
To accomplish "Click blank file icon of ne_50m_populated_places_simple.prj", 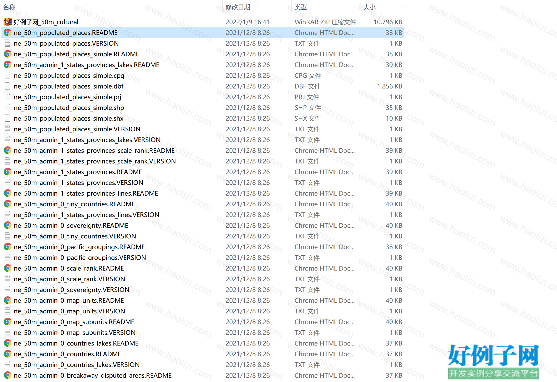I will pyautogui.click(x=8, y=97).
